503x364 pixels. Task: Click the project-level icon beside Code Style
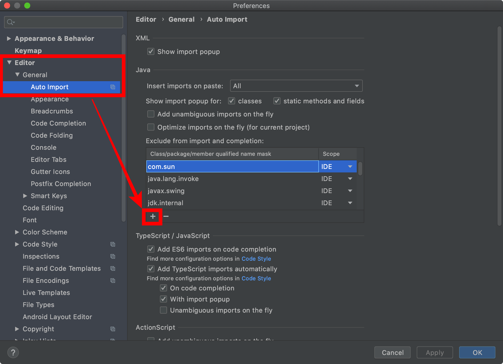coord(113,244)
